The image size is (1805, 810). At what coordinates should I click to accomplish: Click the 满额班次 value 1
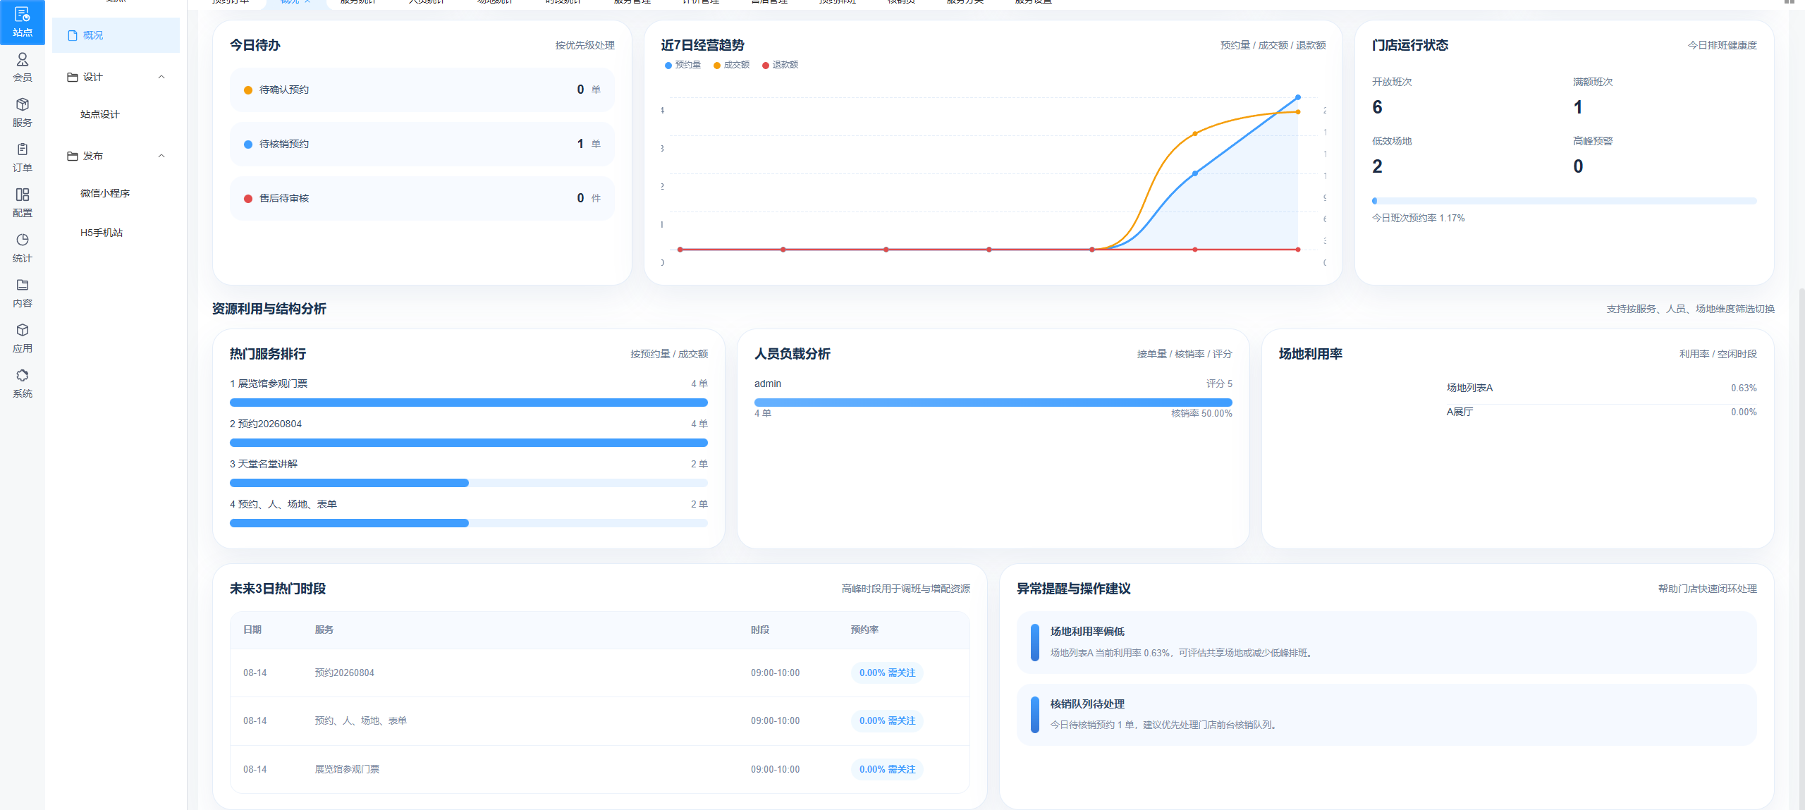pos(1578,107)
